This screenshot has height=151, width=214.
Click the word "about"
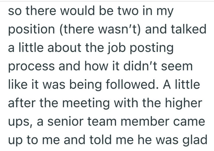pyautogui.click(x=60, y=48)
